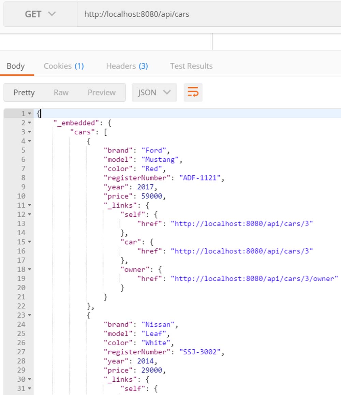Collapse the first car object at line 4

30,141
